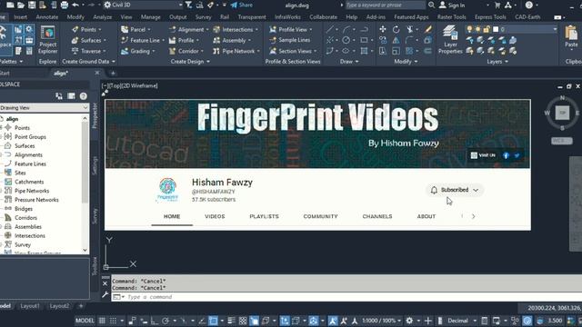Click the help question mark in Toolspace
The height and width of the screenshot is (327, 582).
[83, 96]
